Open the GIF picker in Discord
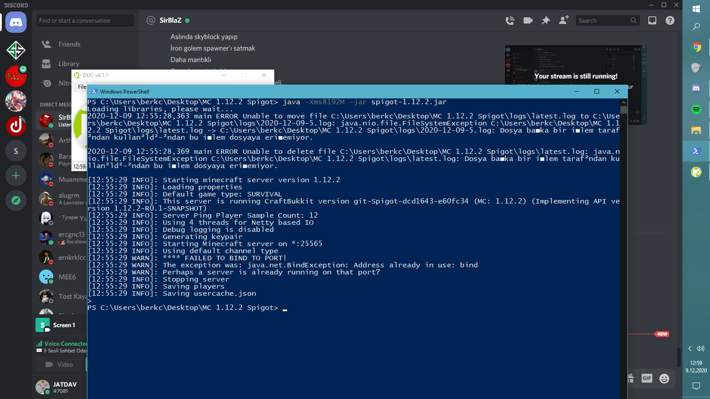 pos(647,378)
